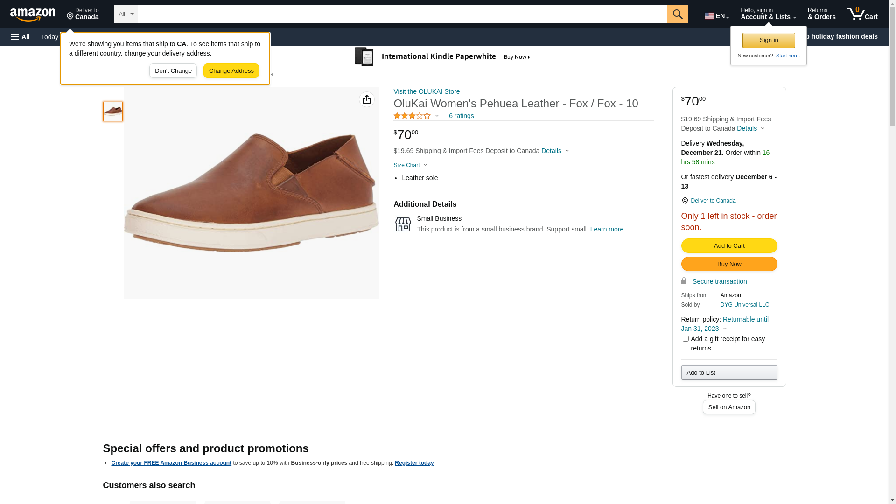Open the Add to List dropdown
896x504 pixels.
728,372
